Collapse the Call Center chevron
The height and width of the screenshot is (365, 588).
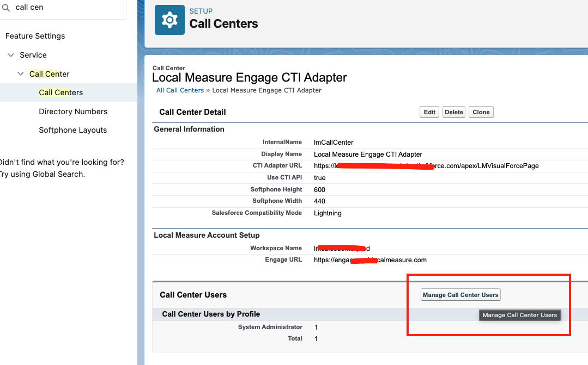pos(20,74)
